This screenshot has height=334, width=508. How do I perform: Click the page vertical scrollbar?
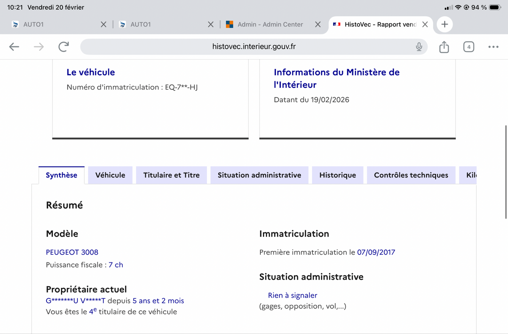pyautogui.click(x=506, y=172)
